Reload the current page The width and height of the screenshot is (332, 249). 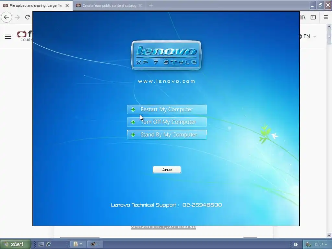pyautogui.click(x=28, y=17)
